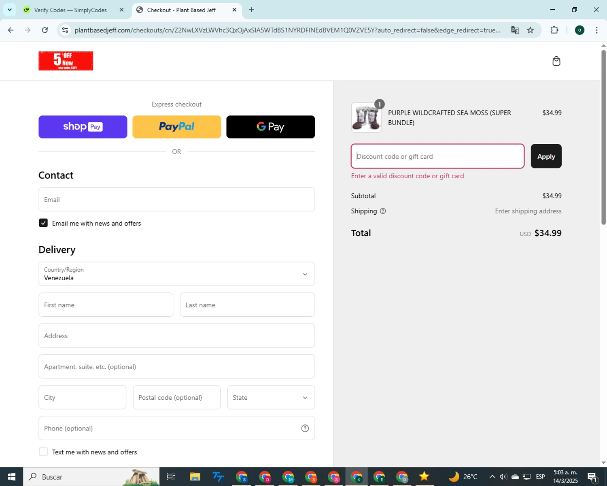Open Chrome profile O in taskbar
Image resolution: width=607 pixels, height=486 pixels.
tap(357, 477)
